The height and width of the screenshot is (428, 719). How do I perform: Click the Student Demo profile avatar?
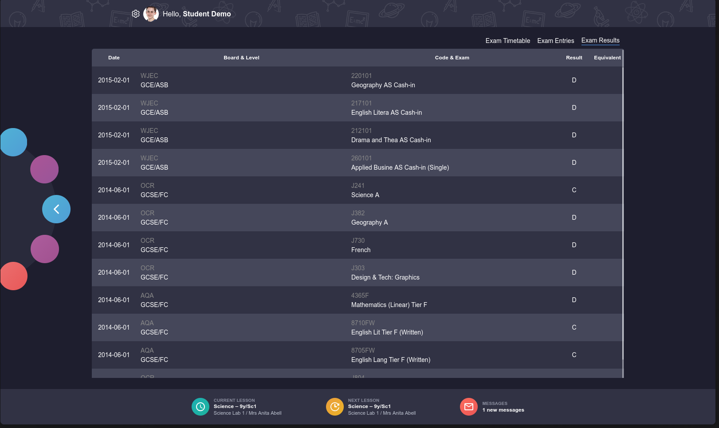[151, 14]
